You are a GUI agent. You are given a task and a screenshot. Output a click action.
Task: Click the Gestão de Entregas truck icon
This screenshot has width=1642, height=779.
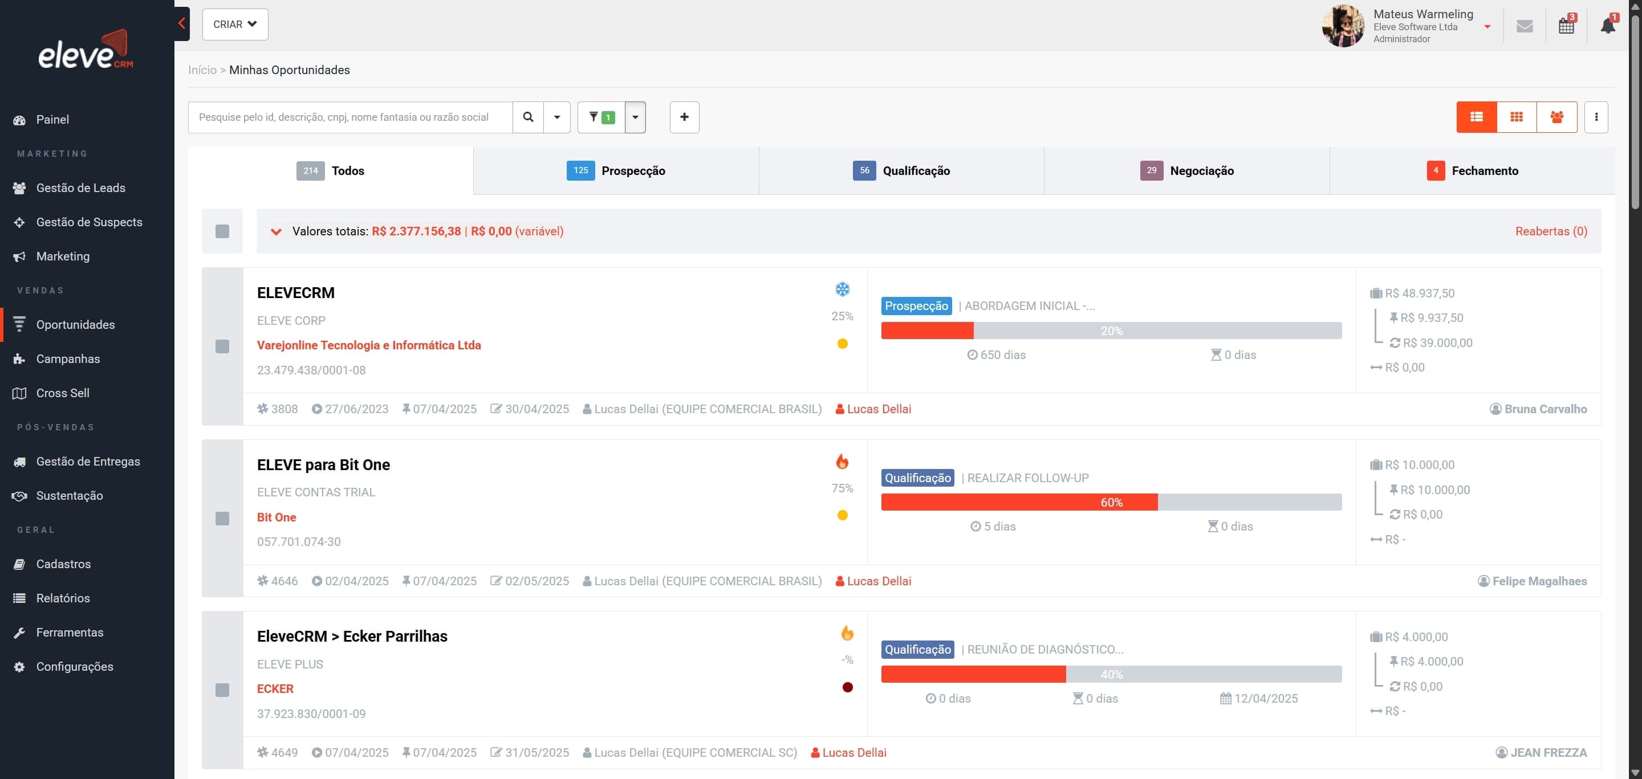[x=19, y=461]
